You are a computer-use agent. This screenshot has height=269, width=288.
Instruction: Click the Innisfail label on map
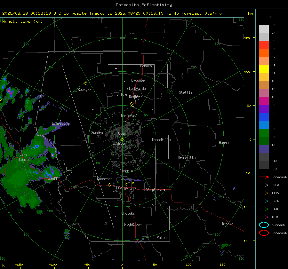[129, 116]
